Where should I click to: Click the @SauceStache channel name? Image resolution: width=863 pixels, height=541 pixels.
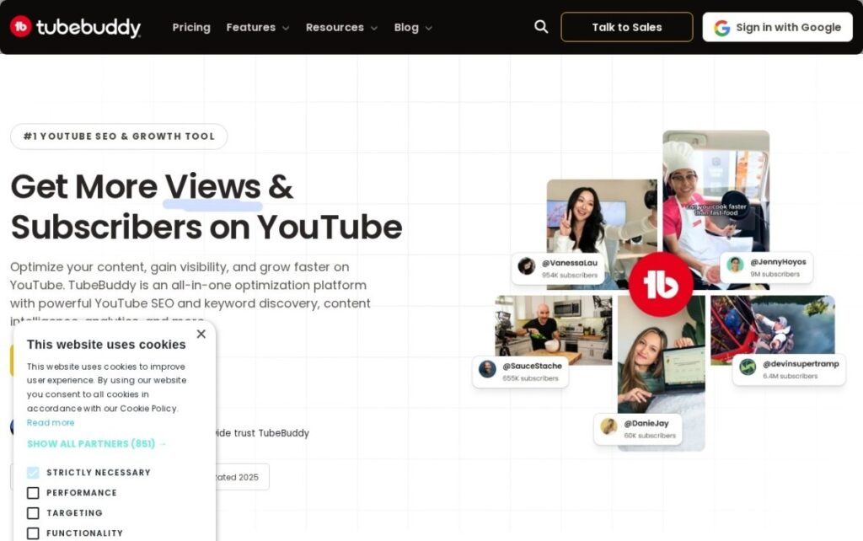[532, 366]
